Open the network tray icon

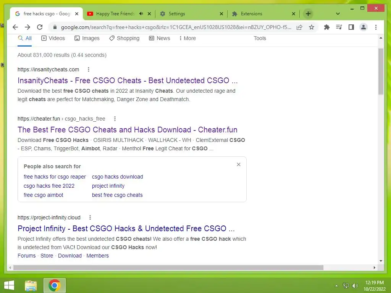[x=346, y=285]
